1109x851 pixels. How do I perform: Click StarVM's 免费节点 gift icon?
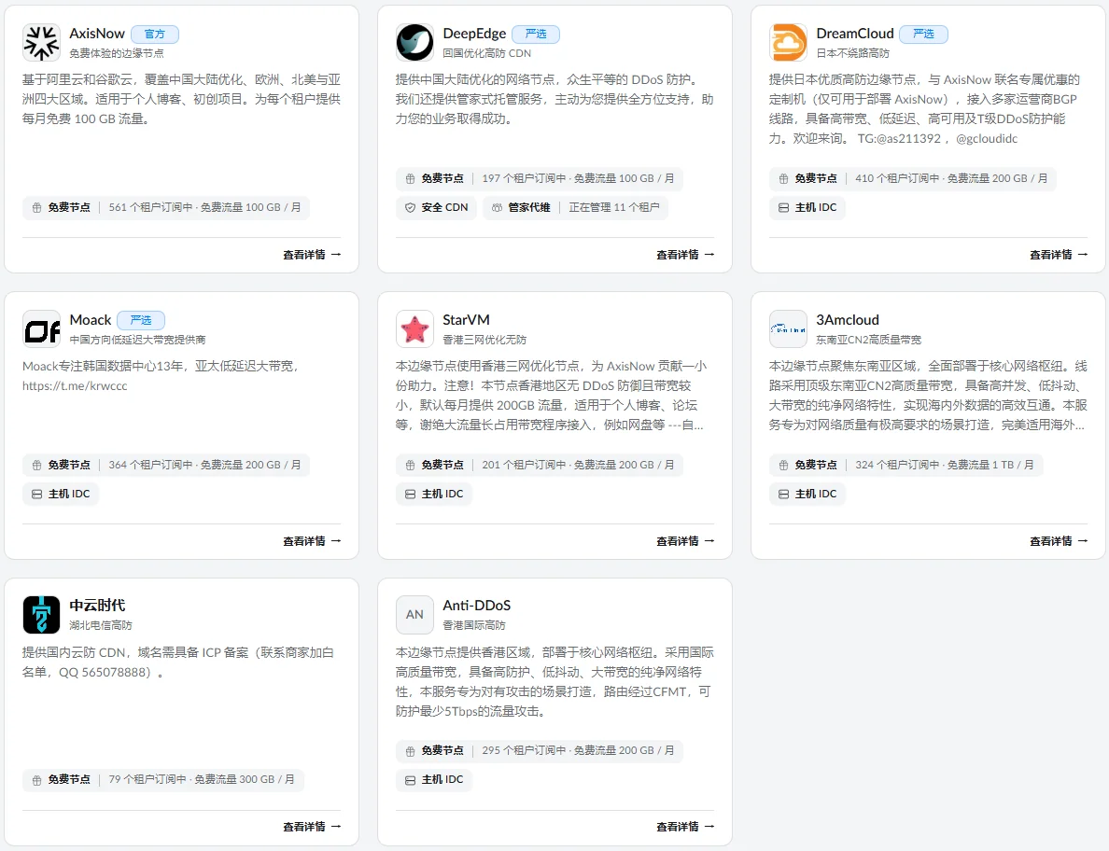(x=410, y=465)
